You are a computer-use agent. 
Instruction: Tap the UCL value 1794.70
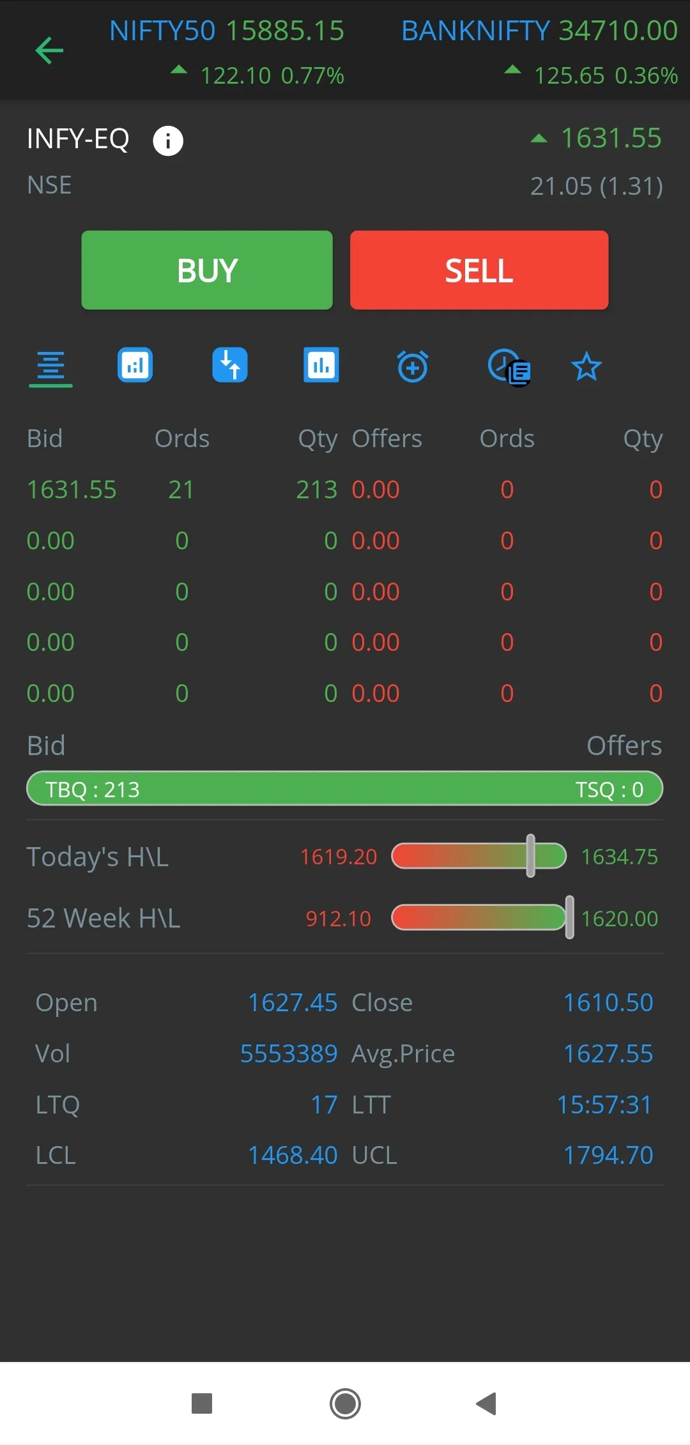[x=608, y=1156]
